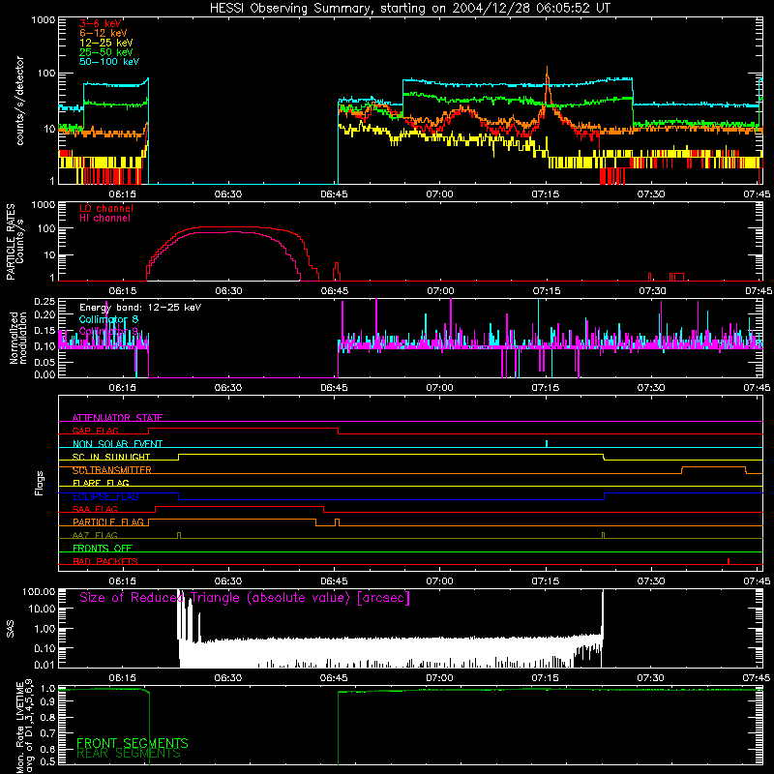774x774 pixels.
Task: Select the '3-6 keV' legend label
Action: click(x=101, y=23)
